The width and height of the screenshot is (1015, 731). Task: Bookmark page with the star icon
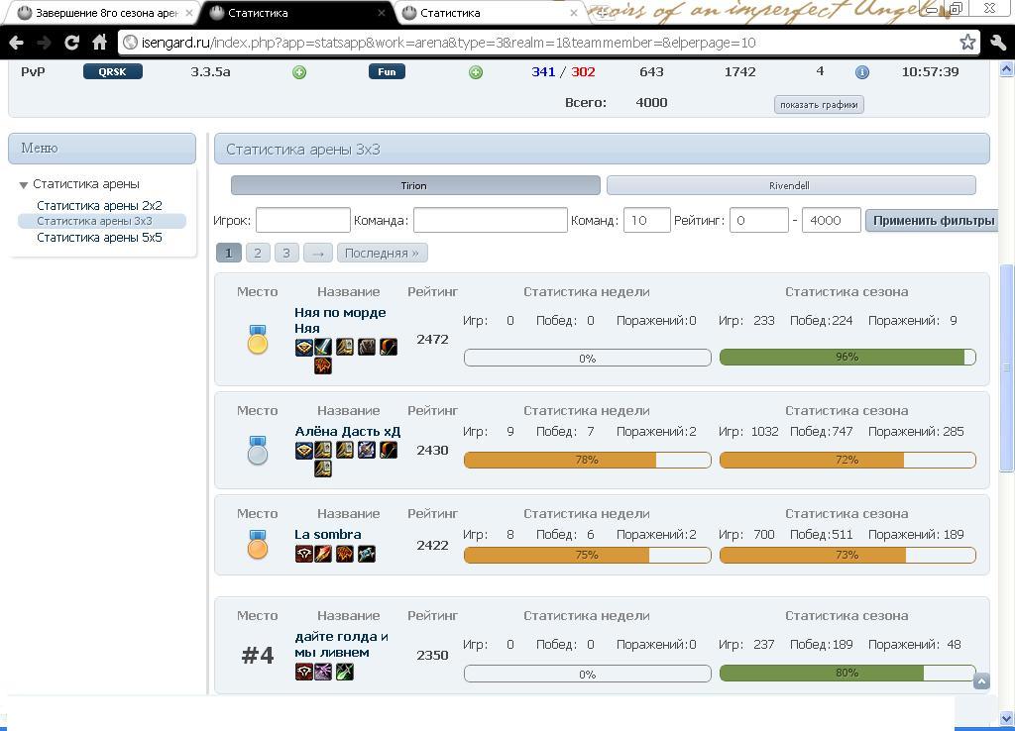click(x=967, y=43)
